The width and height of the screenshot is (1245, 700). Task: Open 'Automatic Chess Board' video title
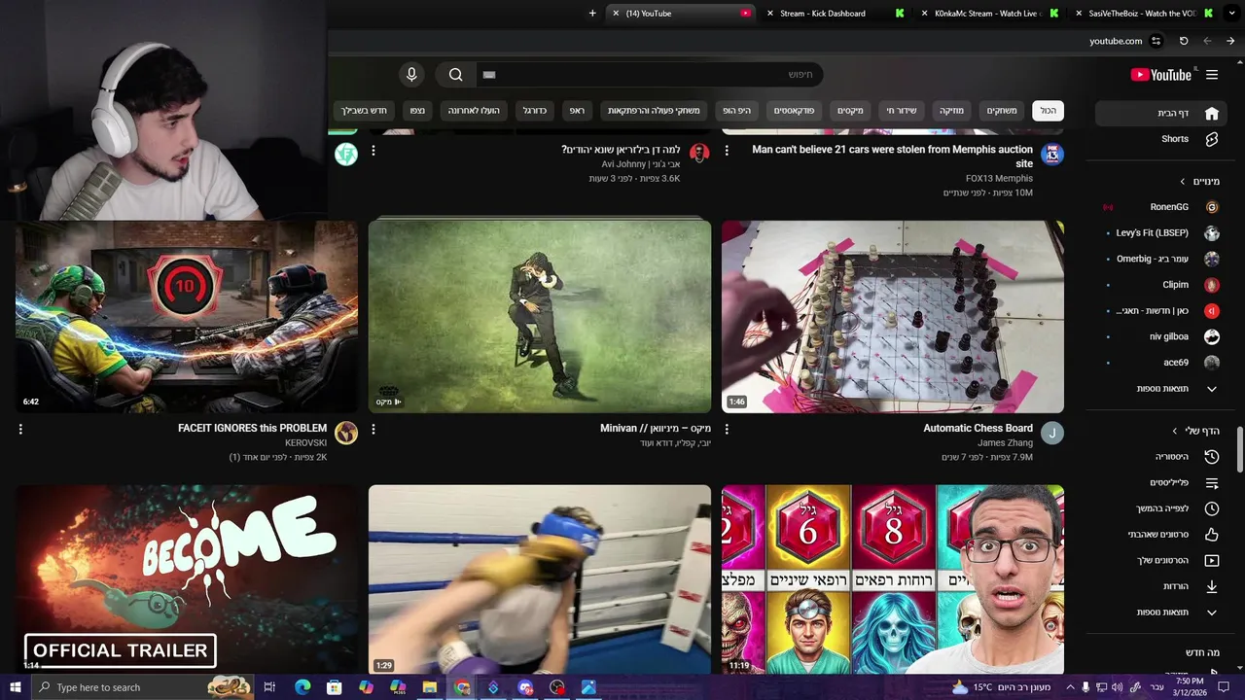[x=978, y=429]
